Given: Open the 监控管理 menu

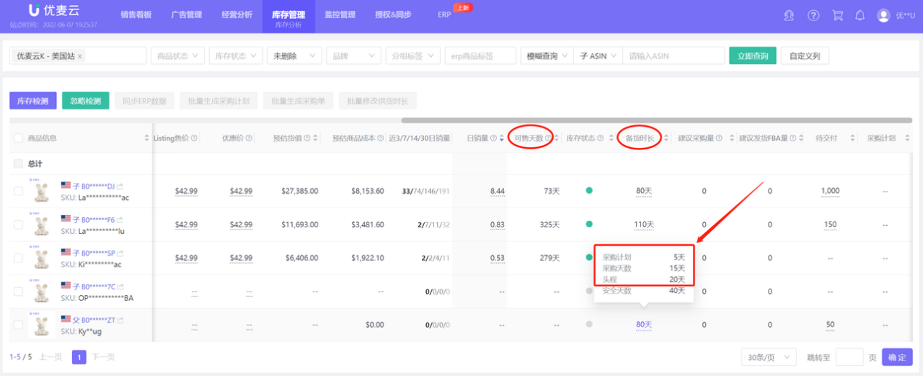Looking at the screenshot, I should pos(339,15).
